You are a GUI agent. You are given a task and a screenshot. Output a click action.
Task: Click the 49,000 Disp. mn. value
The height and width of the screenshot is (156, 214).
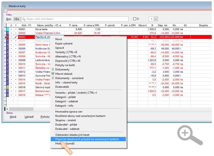coord(165,49)
